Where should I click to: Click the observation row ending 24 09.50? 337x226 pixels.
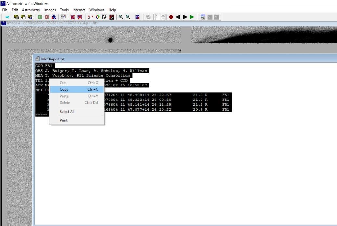[x=168, y=100]
